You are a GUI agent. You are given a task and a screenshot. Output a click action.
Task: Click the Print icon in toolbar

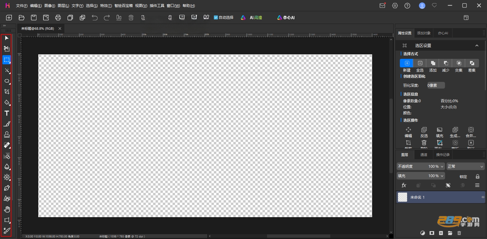point(58,18)
